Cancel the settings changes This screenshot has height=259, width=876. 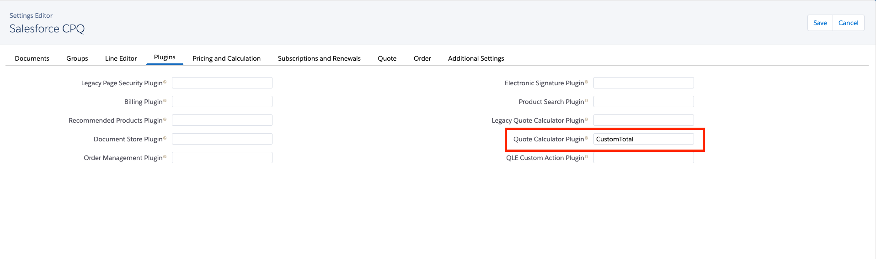click(x=849, y=23)
